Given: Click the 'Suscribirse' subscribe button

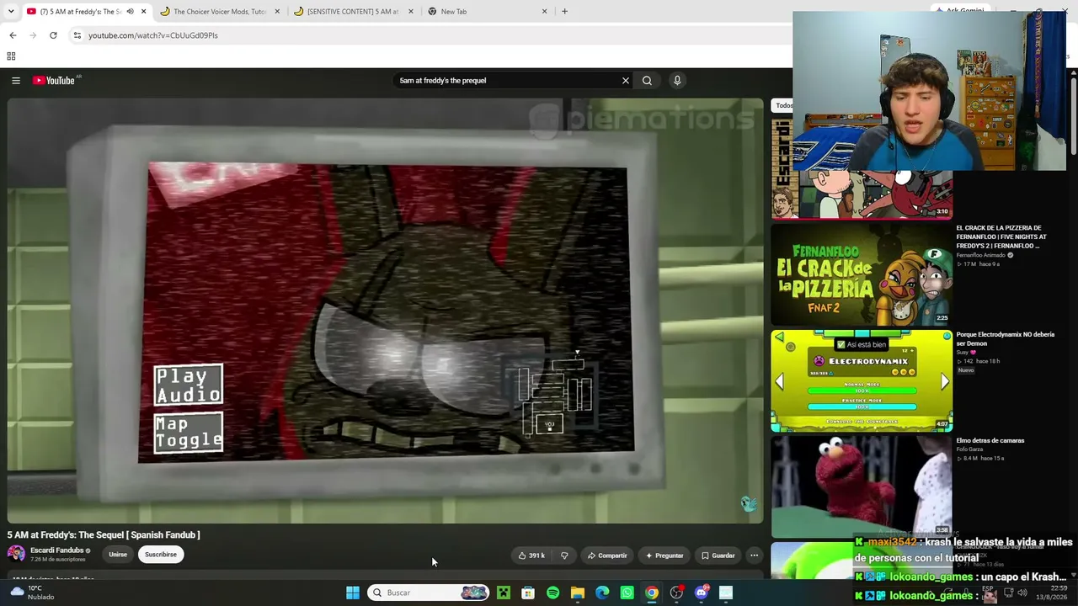Looking at the screenshot, I should (x=161, y=555).
